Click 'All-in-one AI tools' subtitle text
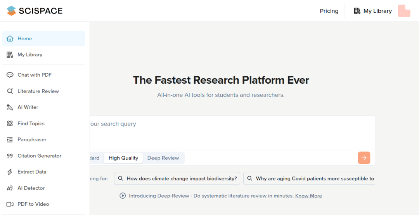The width and height of the screenshot is (419, 215). 221,95
